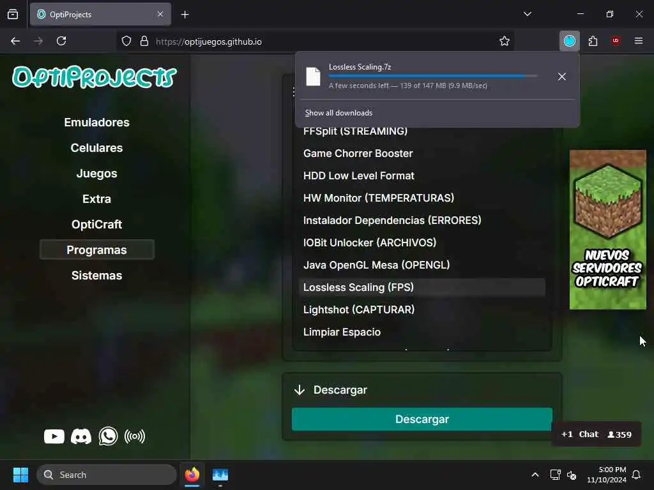Select Lightshot (CAPTURAR) entry

(422, 309)
